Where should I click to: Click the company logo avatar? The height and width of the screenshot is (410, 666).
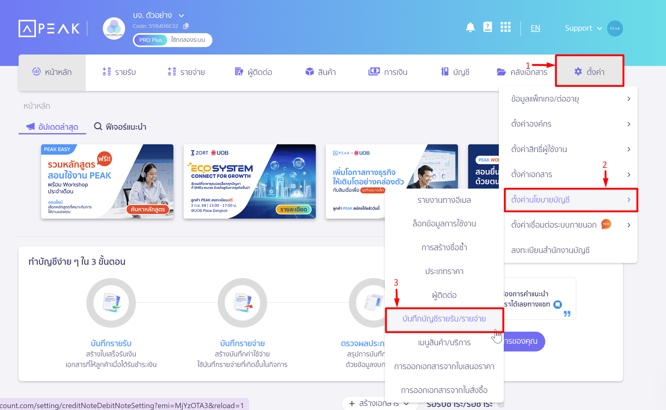point(114,28)
